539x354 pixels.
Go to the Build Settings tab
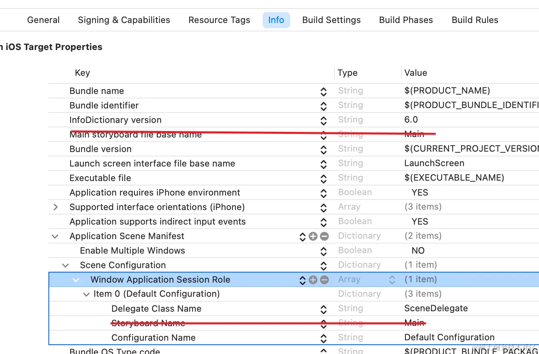tap(331, 20)
